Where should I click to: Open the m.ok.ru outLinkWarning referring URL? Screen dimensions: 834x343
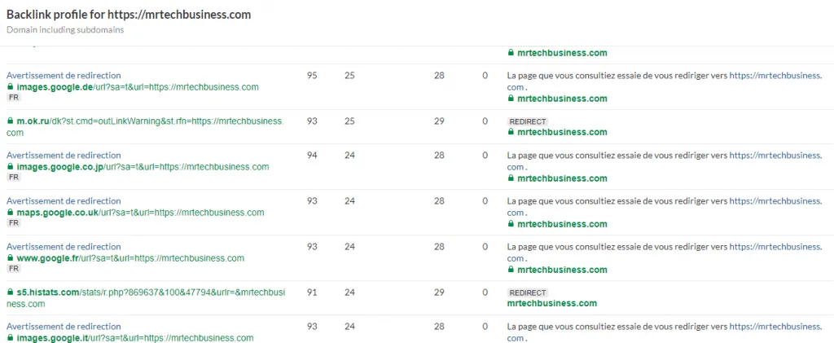coord(145,126)
